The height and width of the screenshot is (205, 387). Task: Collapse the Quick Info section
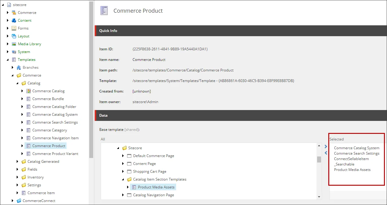click(241, 31)
